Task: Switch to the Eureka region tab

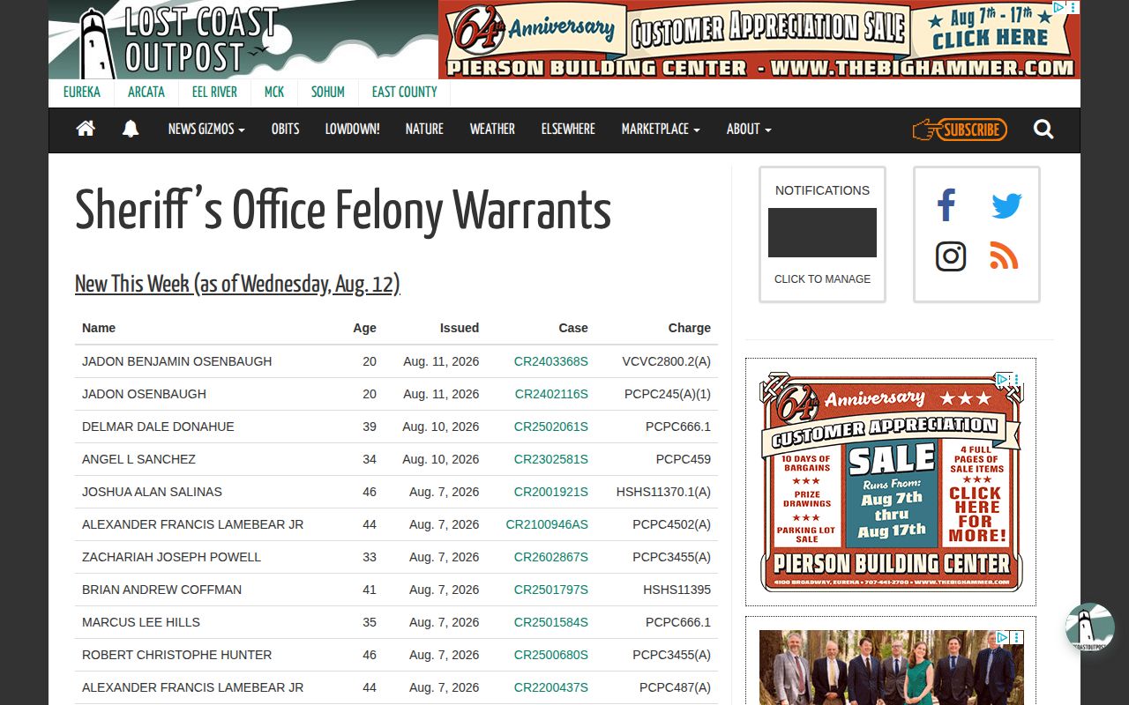Action: point(82,92)
